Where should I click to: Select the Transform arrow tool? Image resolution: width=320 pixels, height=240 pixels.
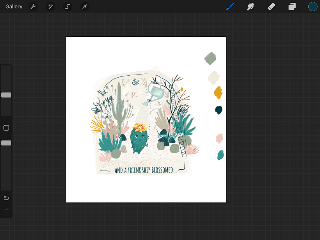[85, 6]
